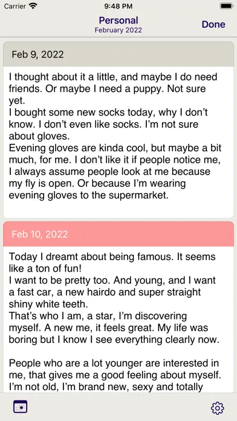This screenshot has width=237, height=421.
Task: Click the paragraph about younger people
Action: [114, 375]
